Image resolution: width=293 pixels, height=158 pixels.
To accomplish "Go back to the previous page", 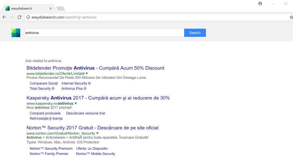I will click(4, 17).
